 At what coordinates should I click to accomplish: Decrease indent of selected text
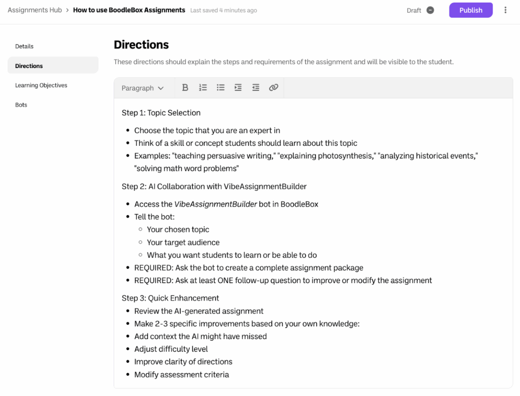pyautogui.click(x=256, y=87)
